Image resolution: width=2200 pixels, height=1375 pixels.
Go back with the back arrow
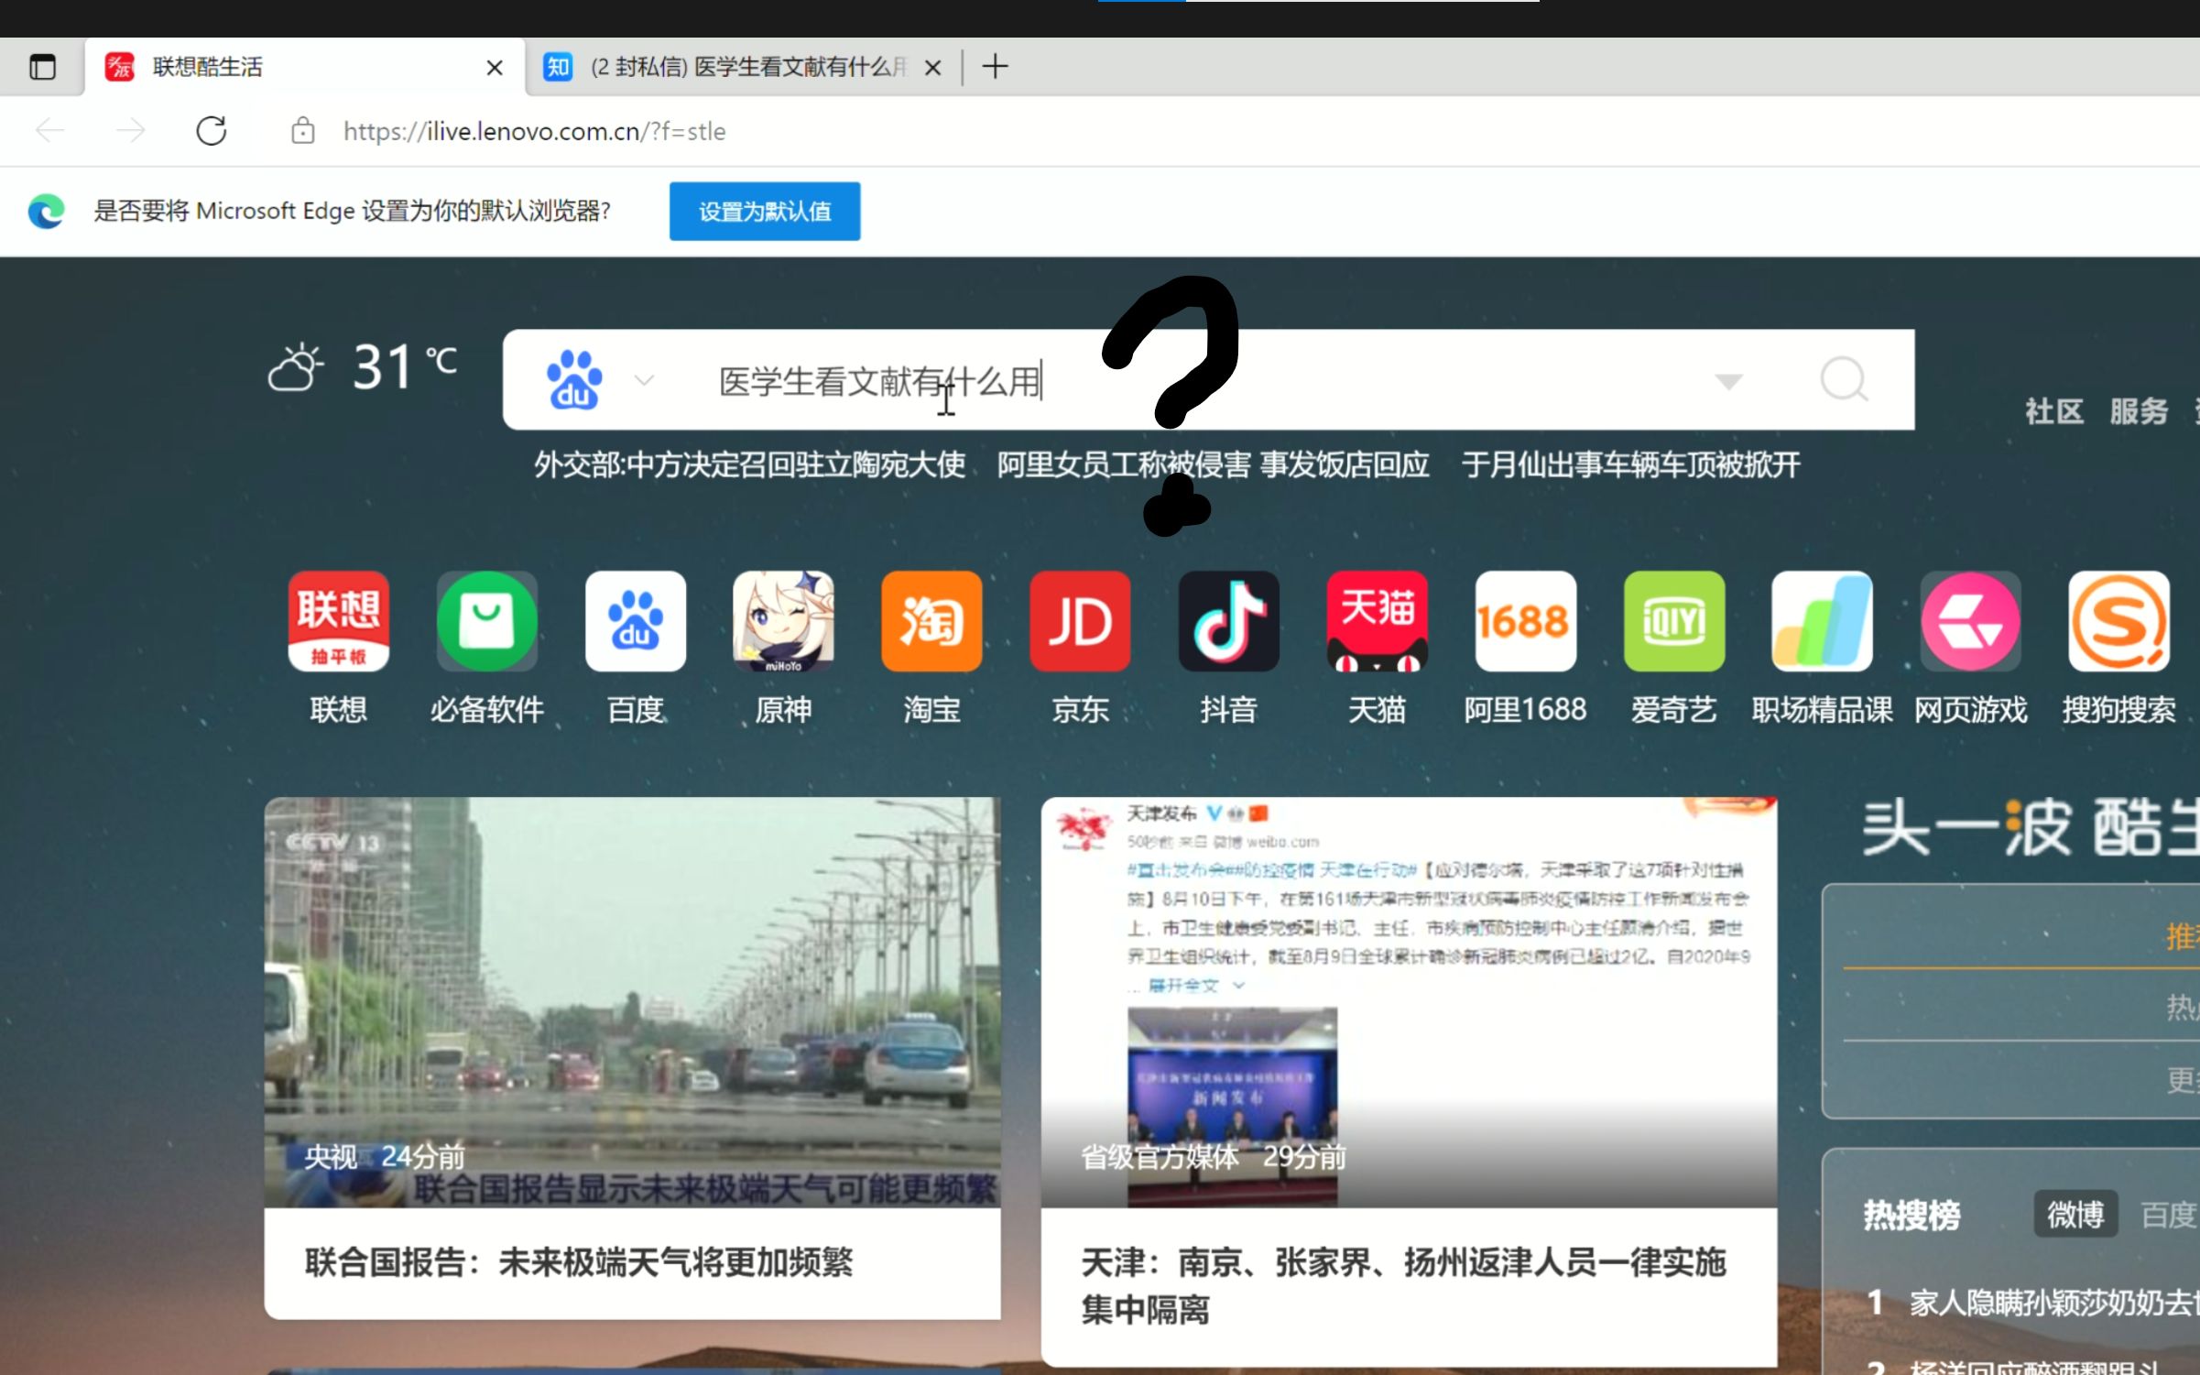[50, 131]
